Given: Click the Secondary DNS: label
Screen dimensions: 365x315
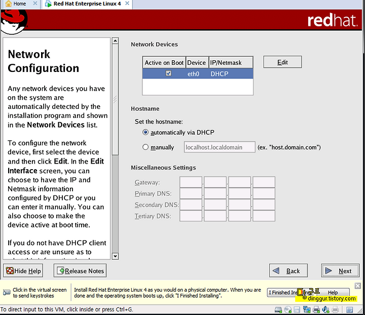Looking at the screenshot, I should pyautogui.click(x=157, y=205).
